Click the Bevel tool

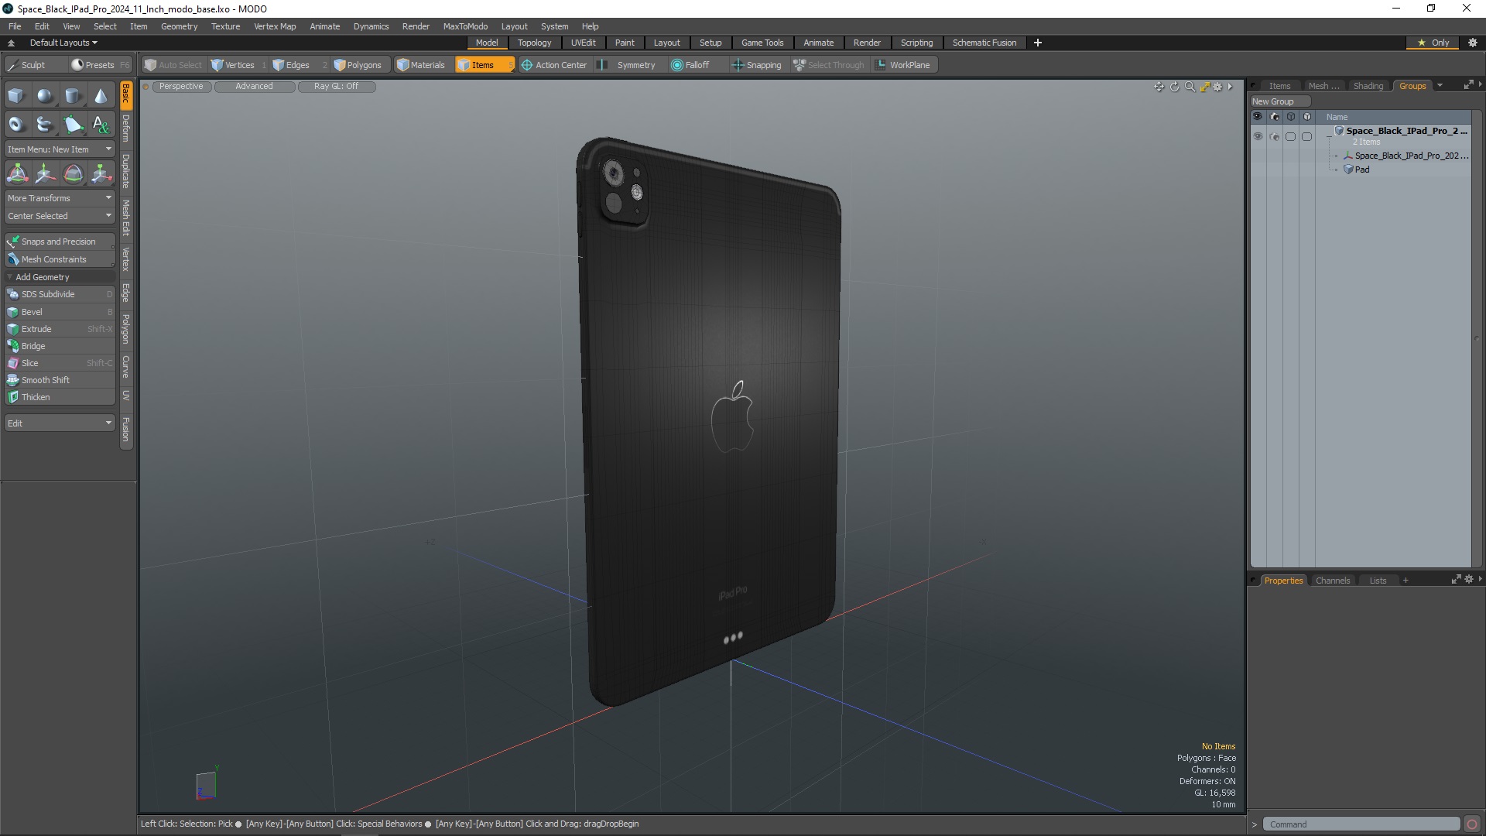pyautogui.click(x=60, y=312)
